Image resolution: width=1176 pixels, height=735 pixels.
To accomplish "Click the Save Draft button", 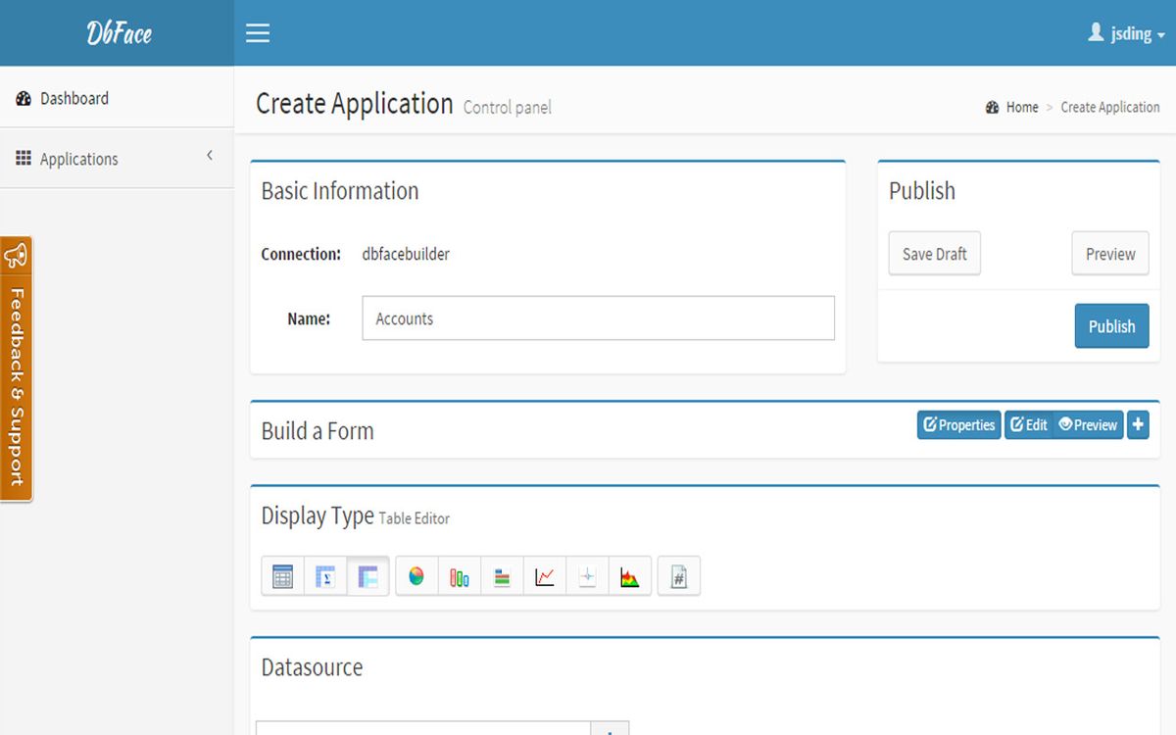I will [934, 253].
